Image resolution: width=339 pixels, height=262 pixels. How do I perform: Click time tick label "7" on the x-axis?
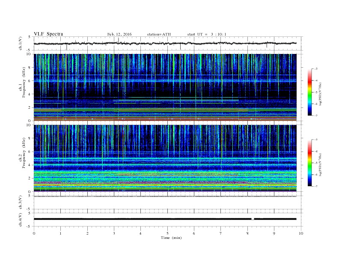point(221,233)
